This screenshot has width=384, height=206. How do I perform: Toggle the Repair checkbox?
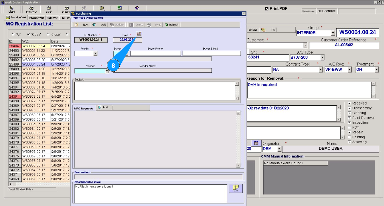tap(349, 132)
